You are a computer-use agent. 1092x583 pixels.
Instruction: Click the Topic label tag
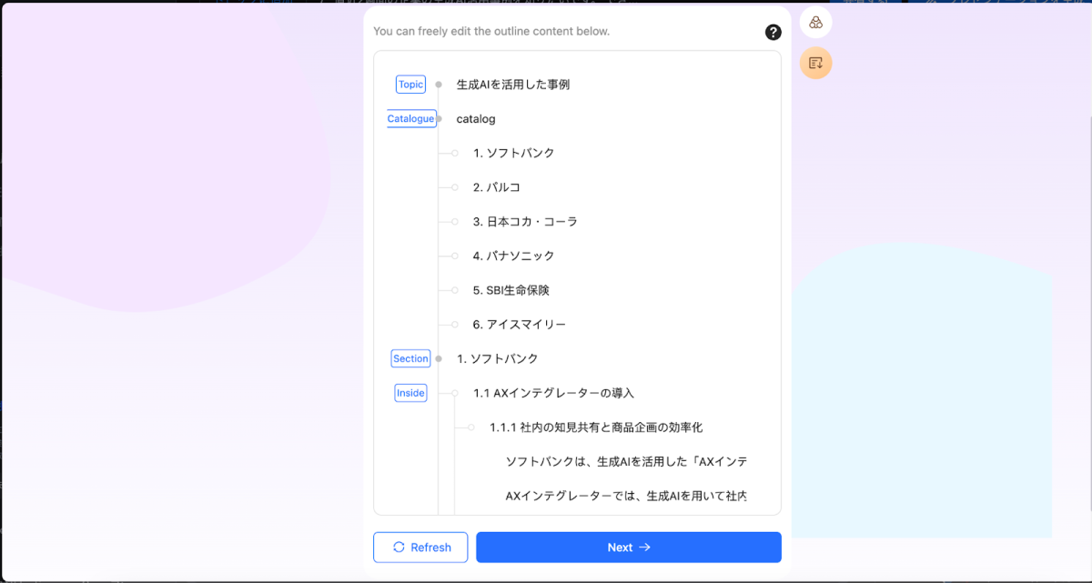tap(410, 85)
